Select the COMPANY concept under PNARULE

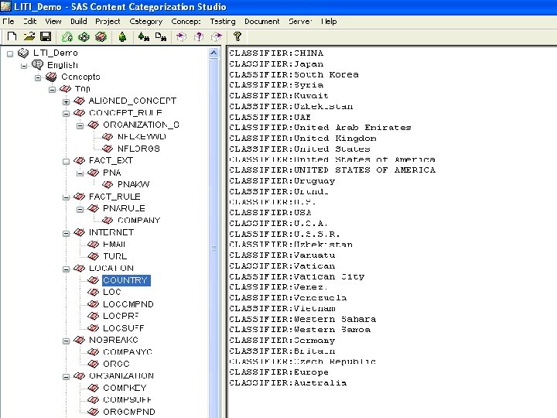coord(138,220)
